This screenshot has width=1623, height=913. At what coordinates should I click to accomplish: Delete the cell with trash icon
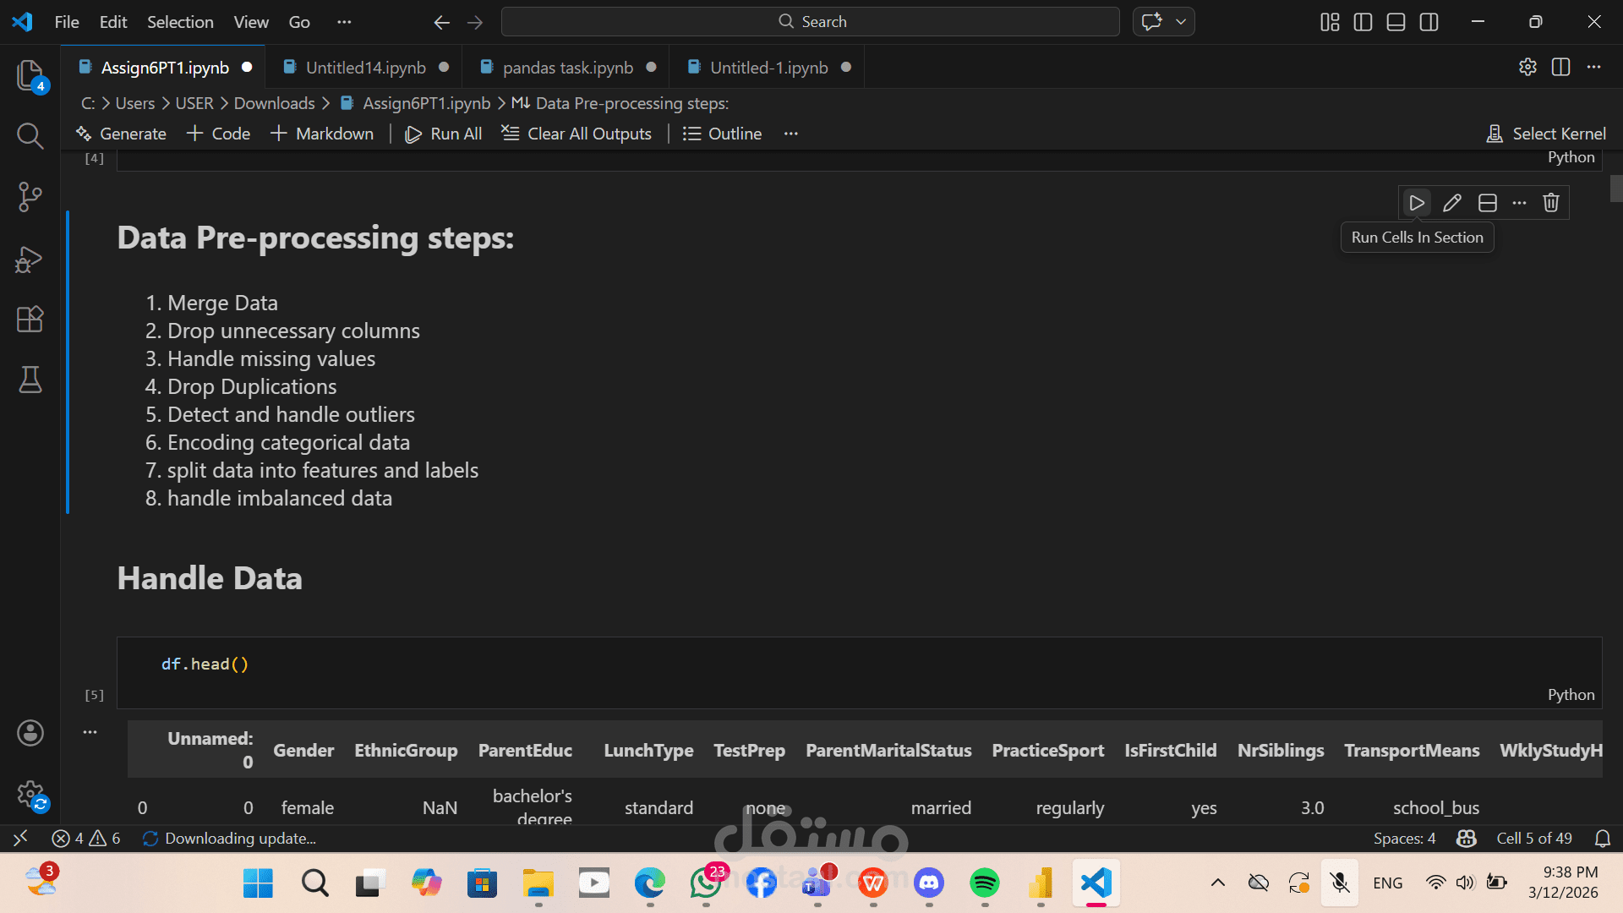tap(1551, 203)
